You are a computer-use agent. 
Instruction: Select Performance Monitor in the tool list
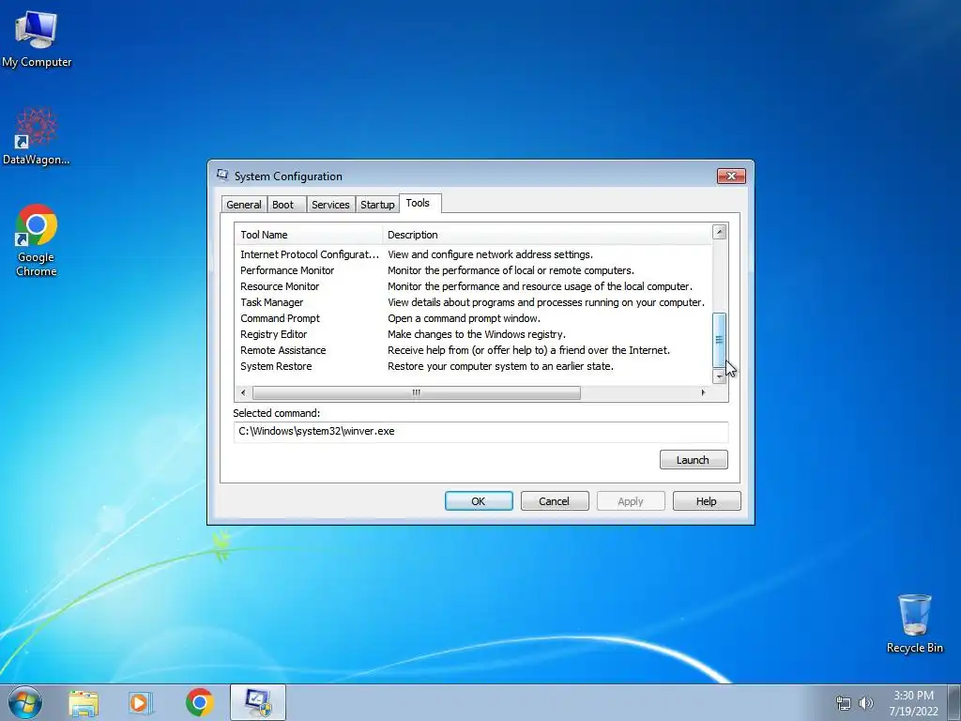473,270
